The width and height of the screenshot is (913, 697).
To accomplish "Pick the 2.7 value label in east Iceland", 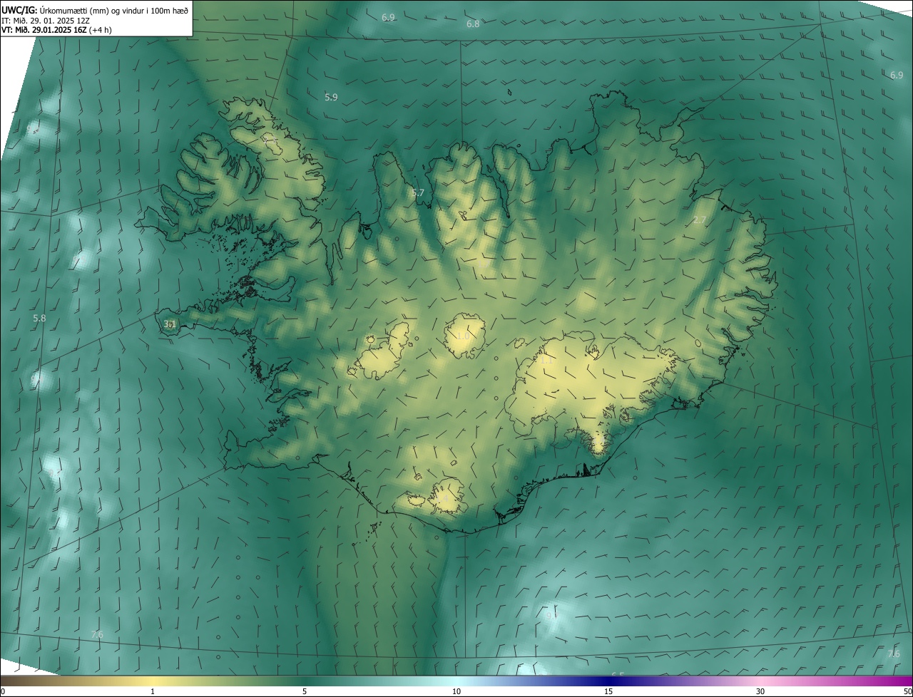I will click(x=700, y=220).
